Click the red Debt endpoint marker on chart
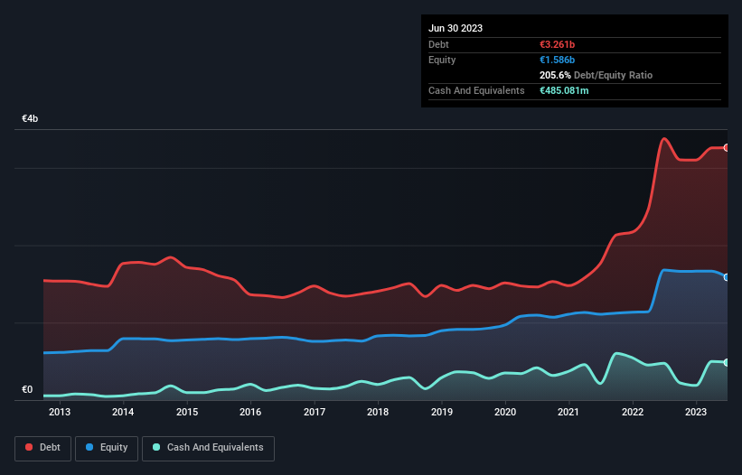 coord(727,148)
